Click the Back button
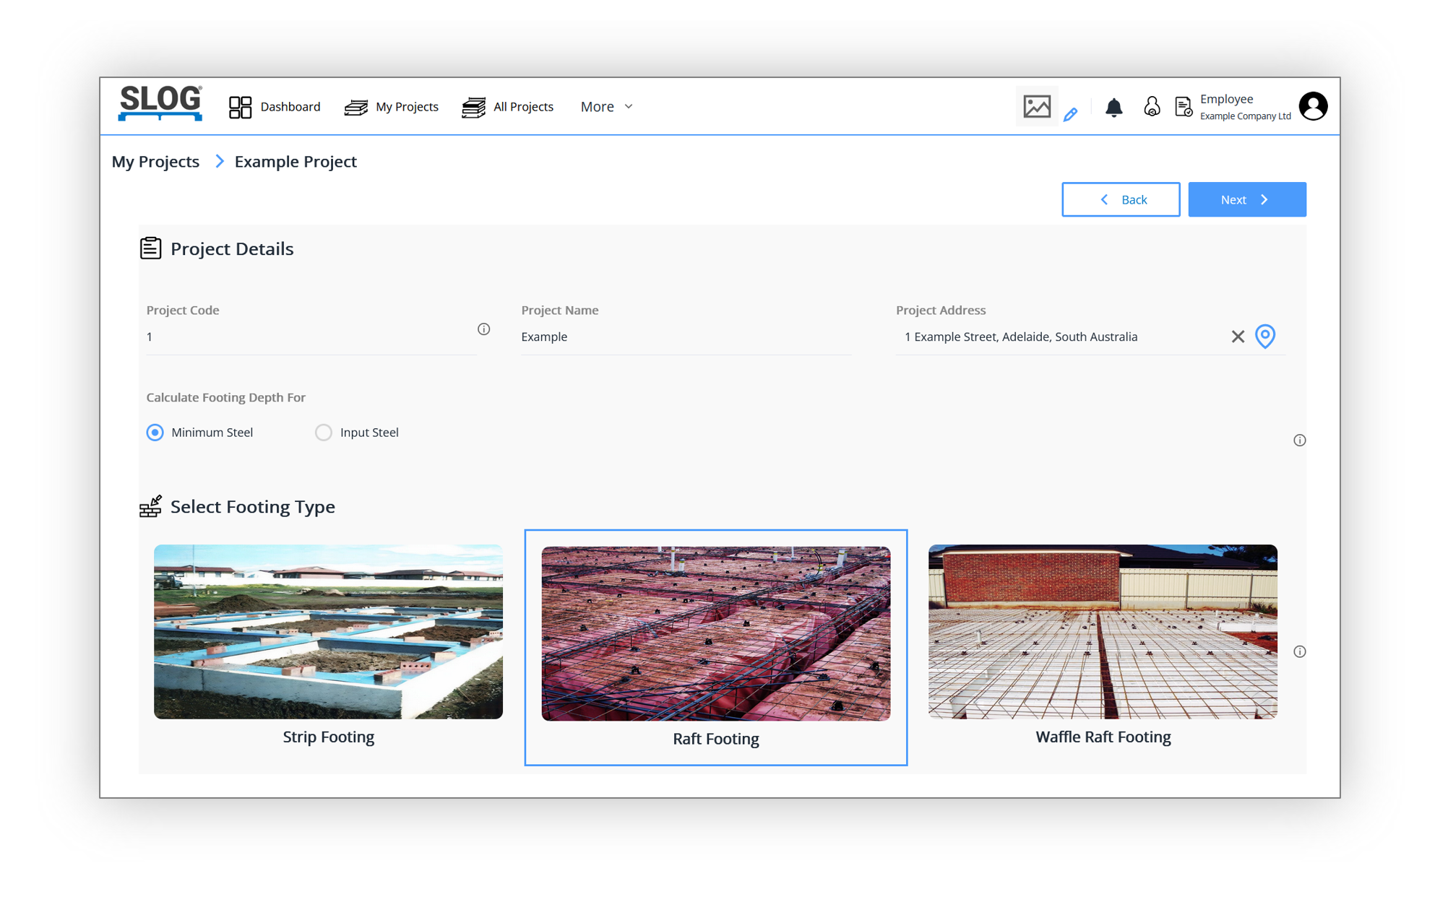 click(x=1120, y=200)
